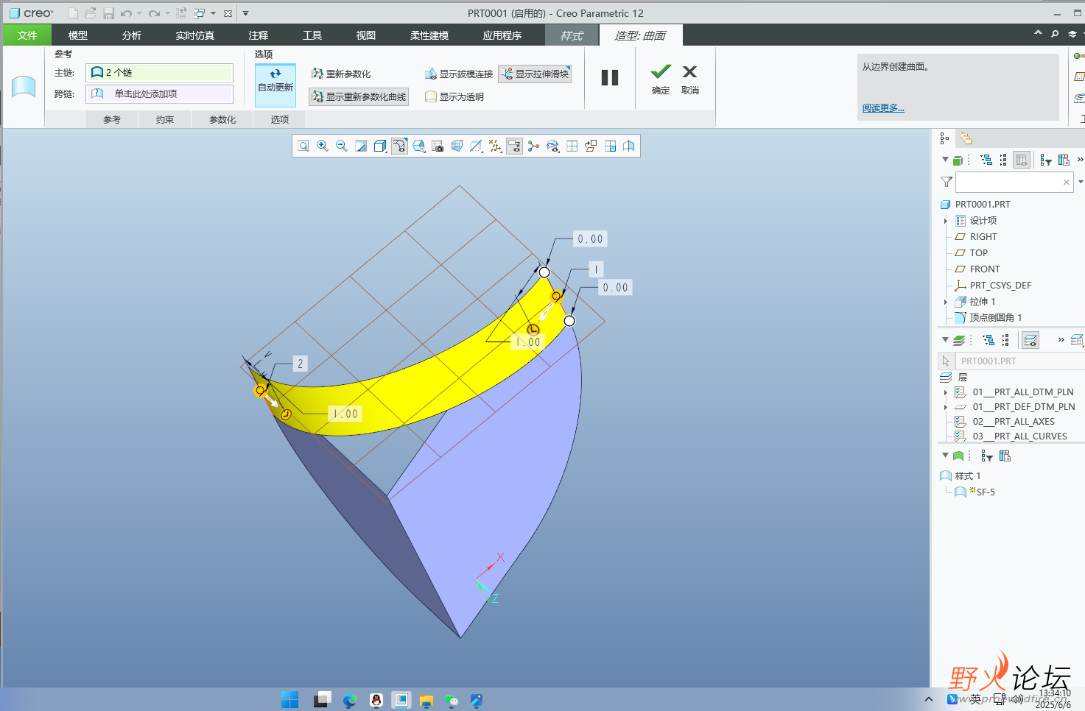The height and width of the screenshot is (711, 1085).
Task: Click the tree columns icon in model tree toolbar
Action: tap(1064, 160)
